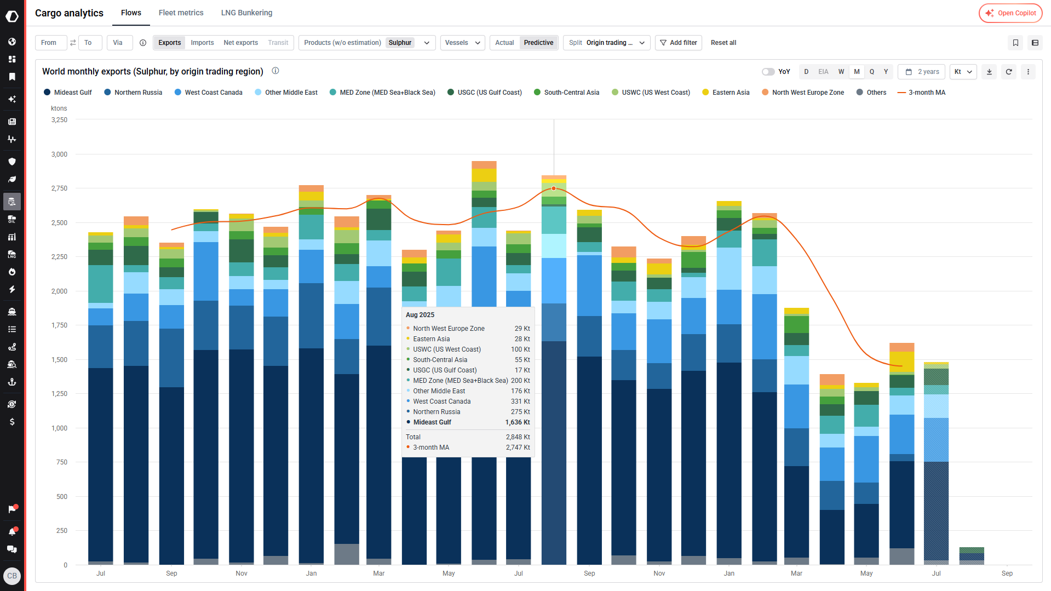Select the Actual mode
Image resolution: width=1051 pixels, height=591 pixels.
coord(504,43)
